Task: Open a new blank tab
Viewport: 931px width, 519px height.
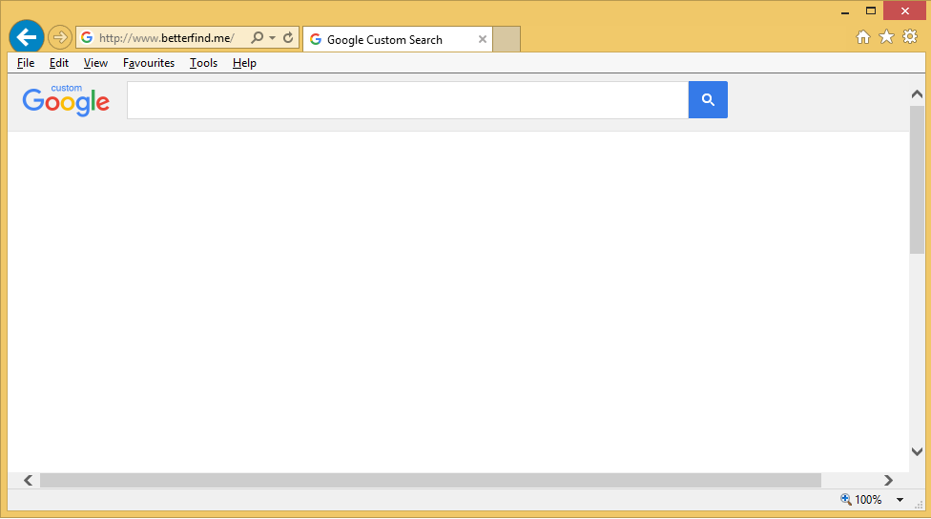Action: [x=507, y=39]
